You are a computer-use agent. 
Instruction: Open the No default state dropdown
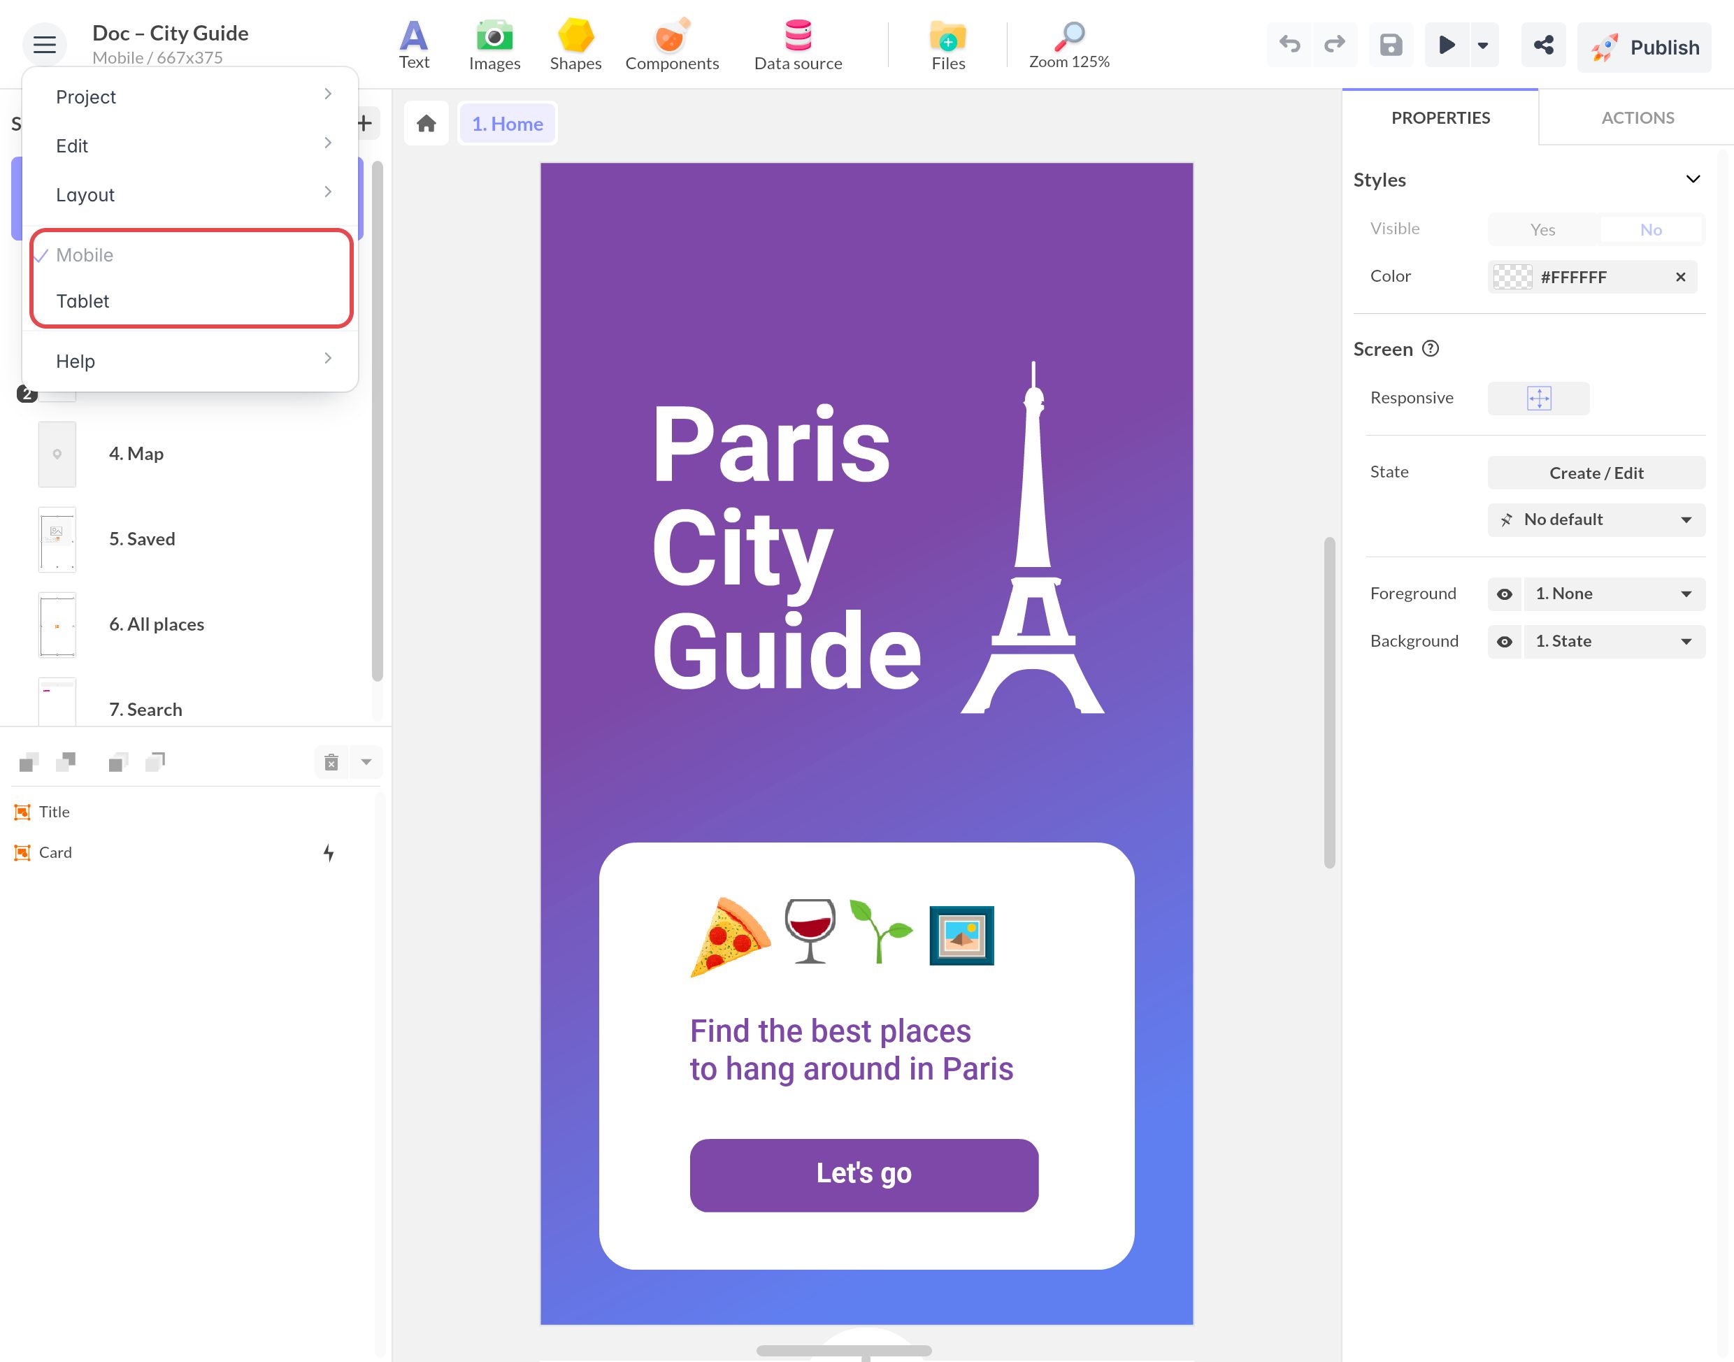(1596, 520)
